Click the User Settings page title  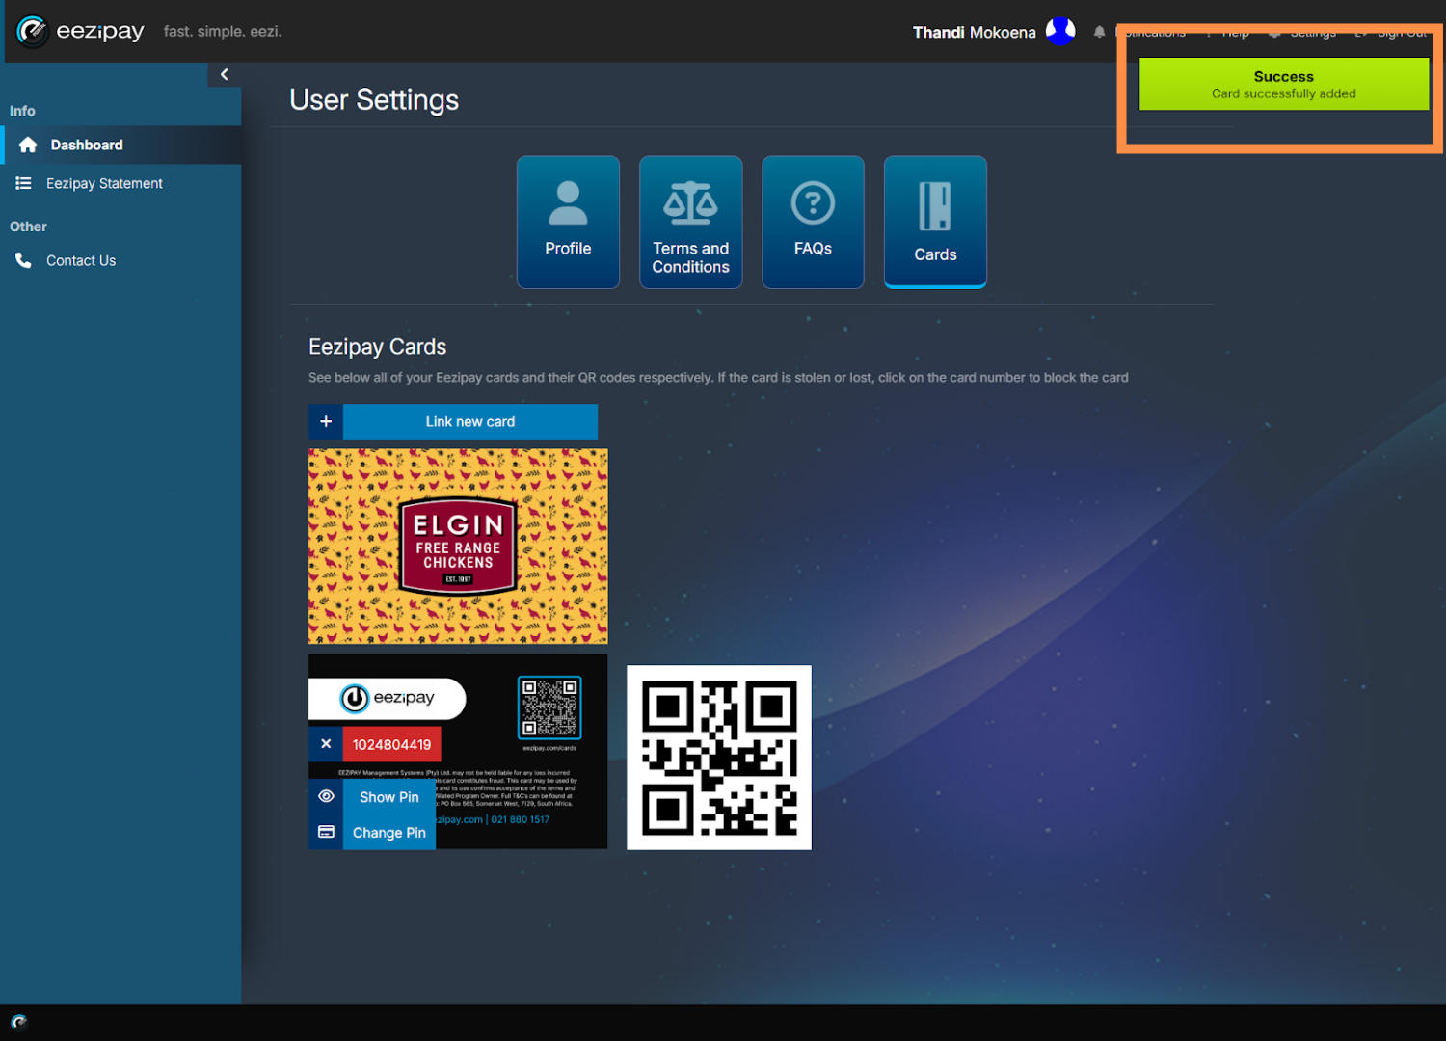[374, 100]
